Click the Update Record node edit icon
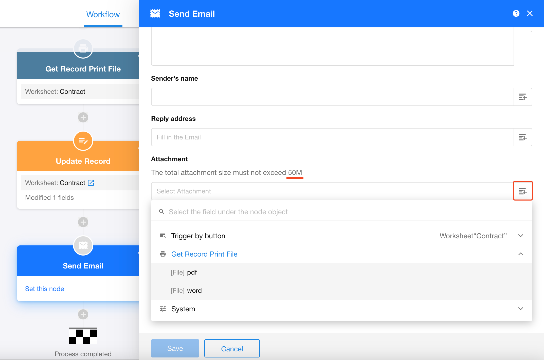Viewport: 544px width, 360px height. pyautogui.click(x=83, y=141)
